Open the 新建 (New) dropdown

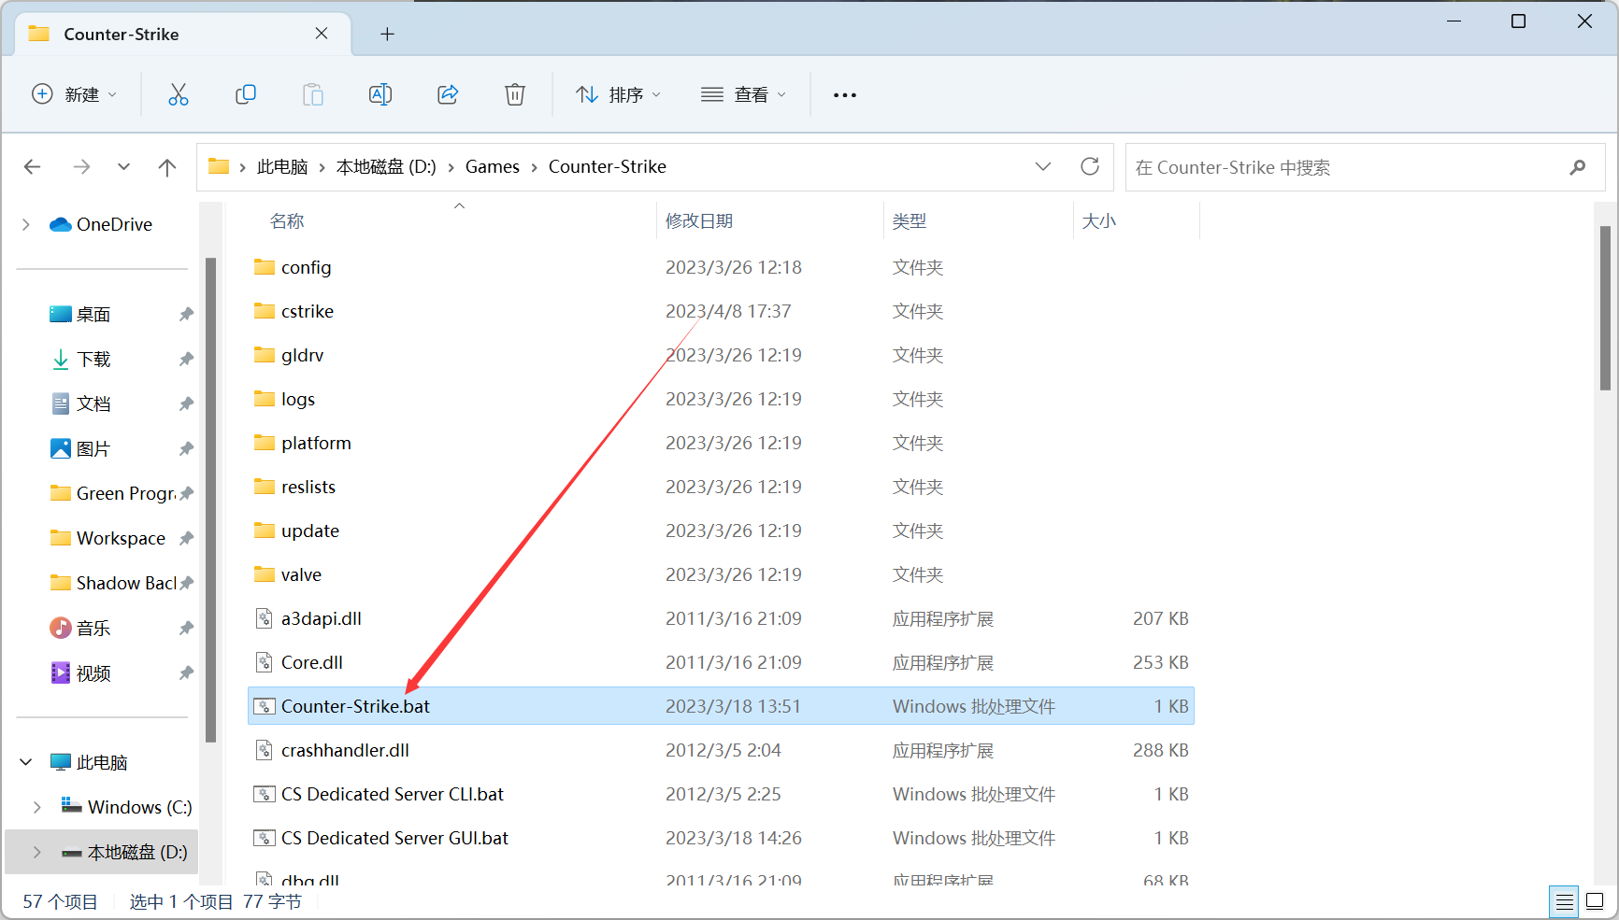[75, 94]
